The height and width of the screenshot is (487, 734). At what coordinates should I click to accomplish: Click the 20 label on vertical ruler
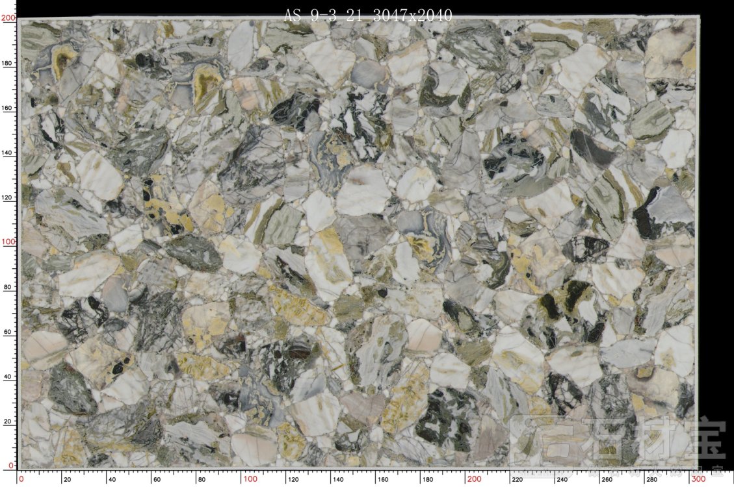coord(8,421)
